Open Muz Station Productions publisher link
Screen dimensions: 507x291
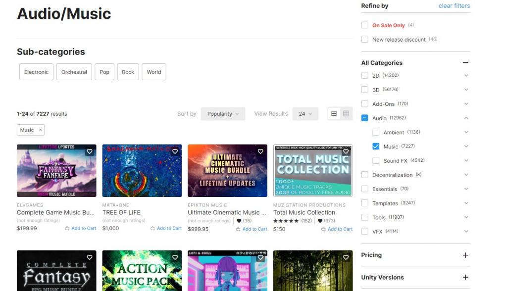pos(309,205)
